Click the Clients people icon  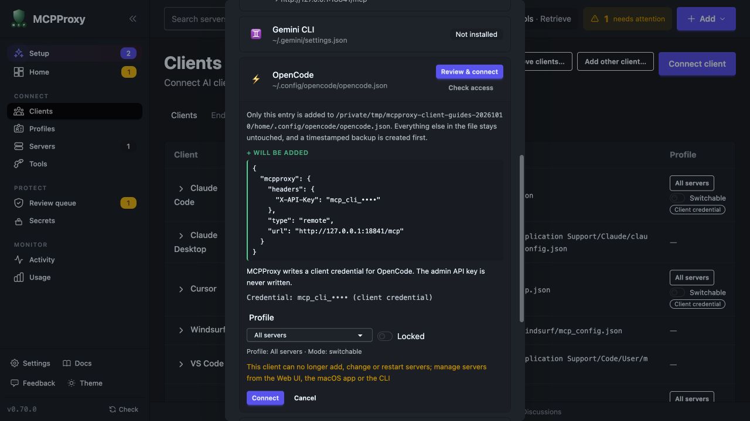click(19, 111)
